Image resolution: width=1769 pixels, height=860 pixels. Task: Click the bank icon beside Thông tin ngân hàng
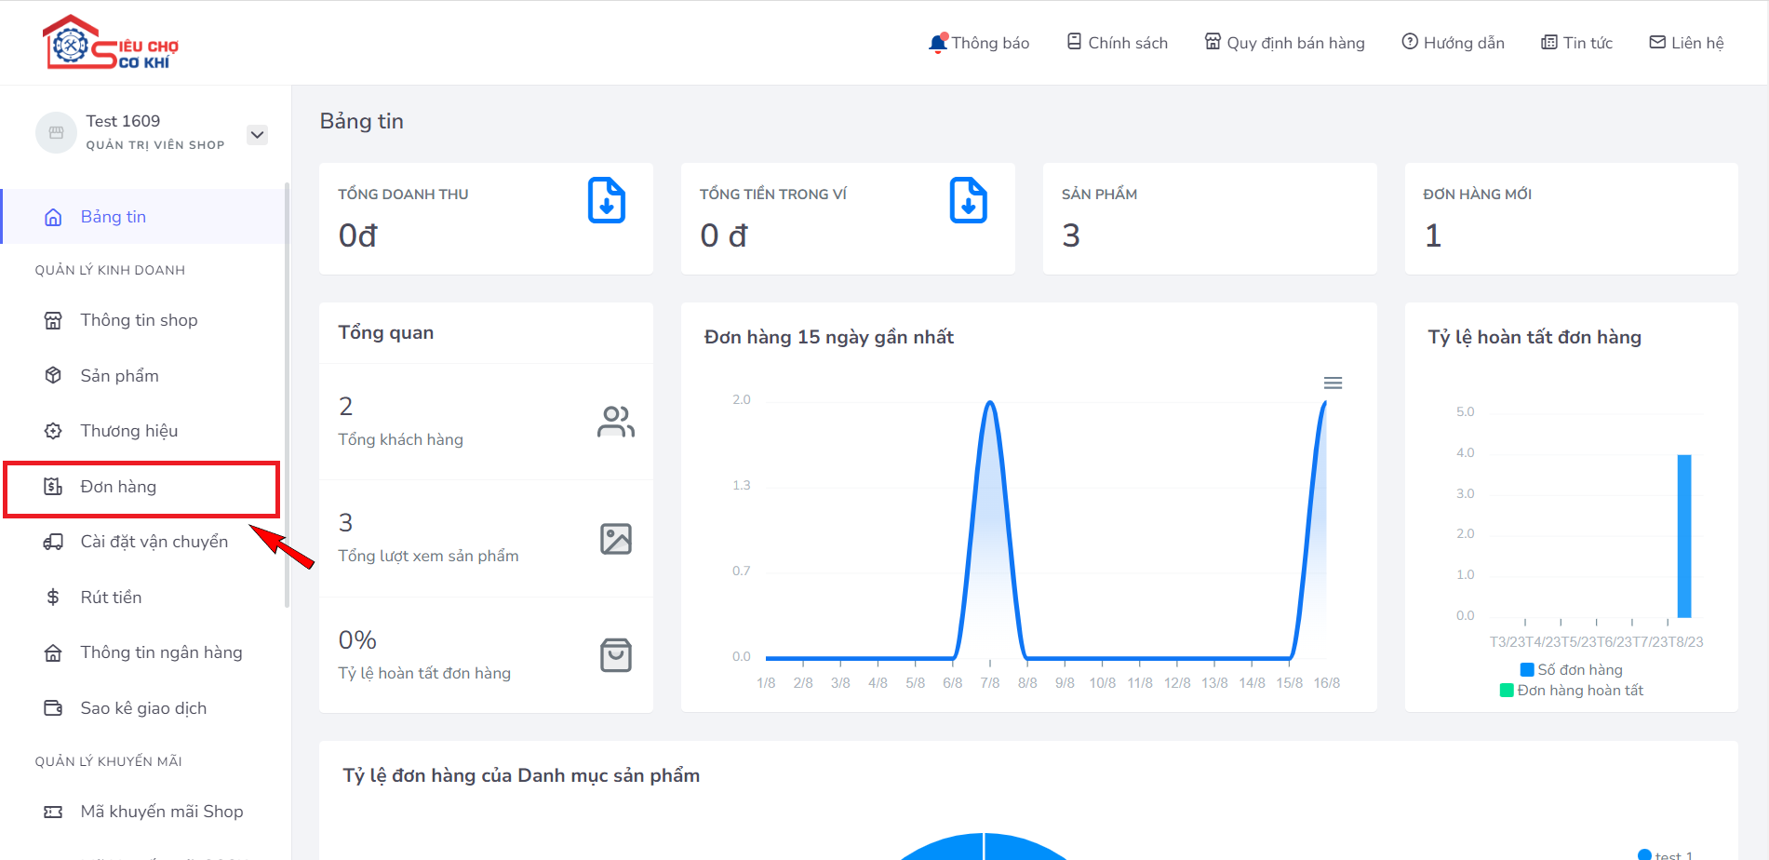(53, 653)
